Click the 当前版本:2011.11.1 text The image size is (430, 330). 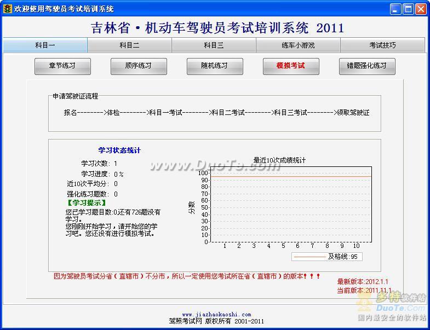click(x=364, y=291)
